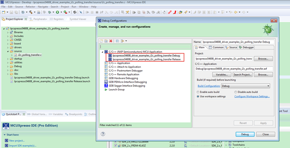Select Use workspace settings radio button
Screen dimensions: 290x148
coord(198,96)
